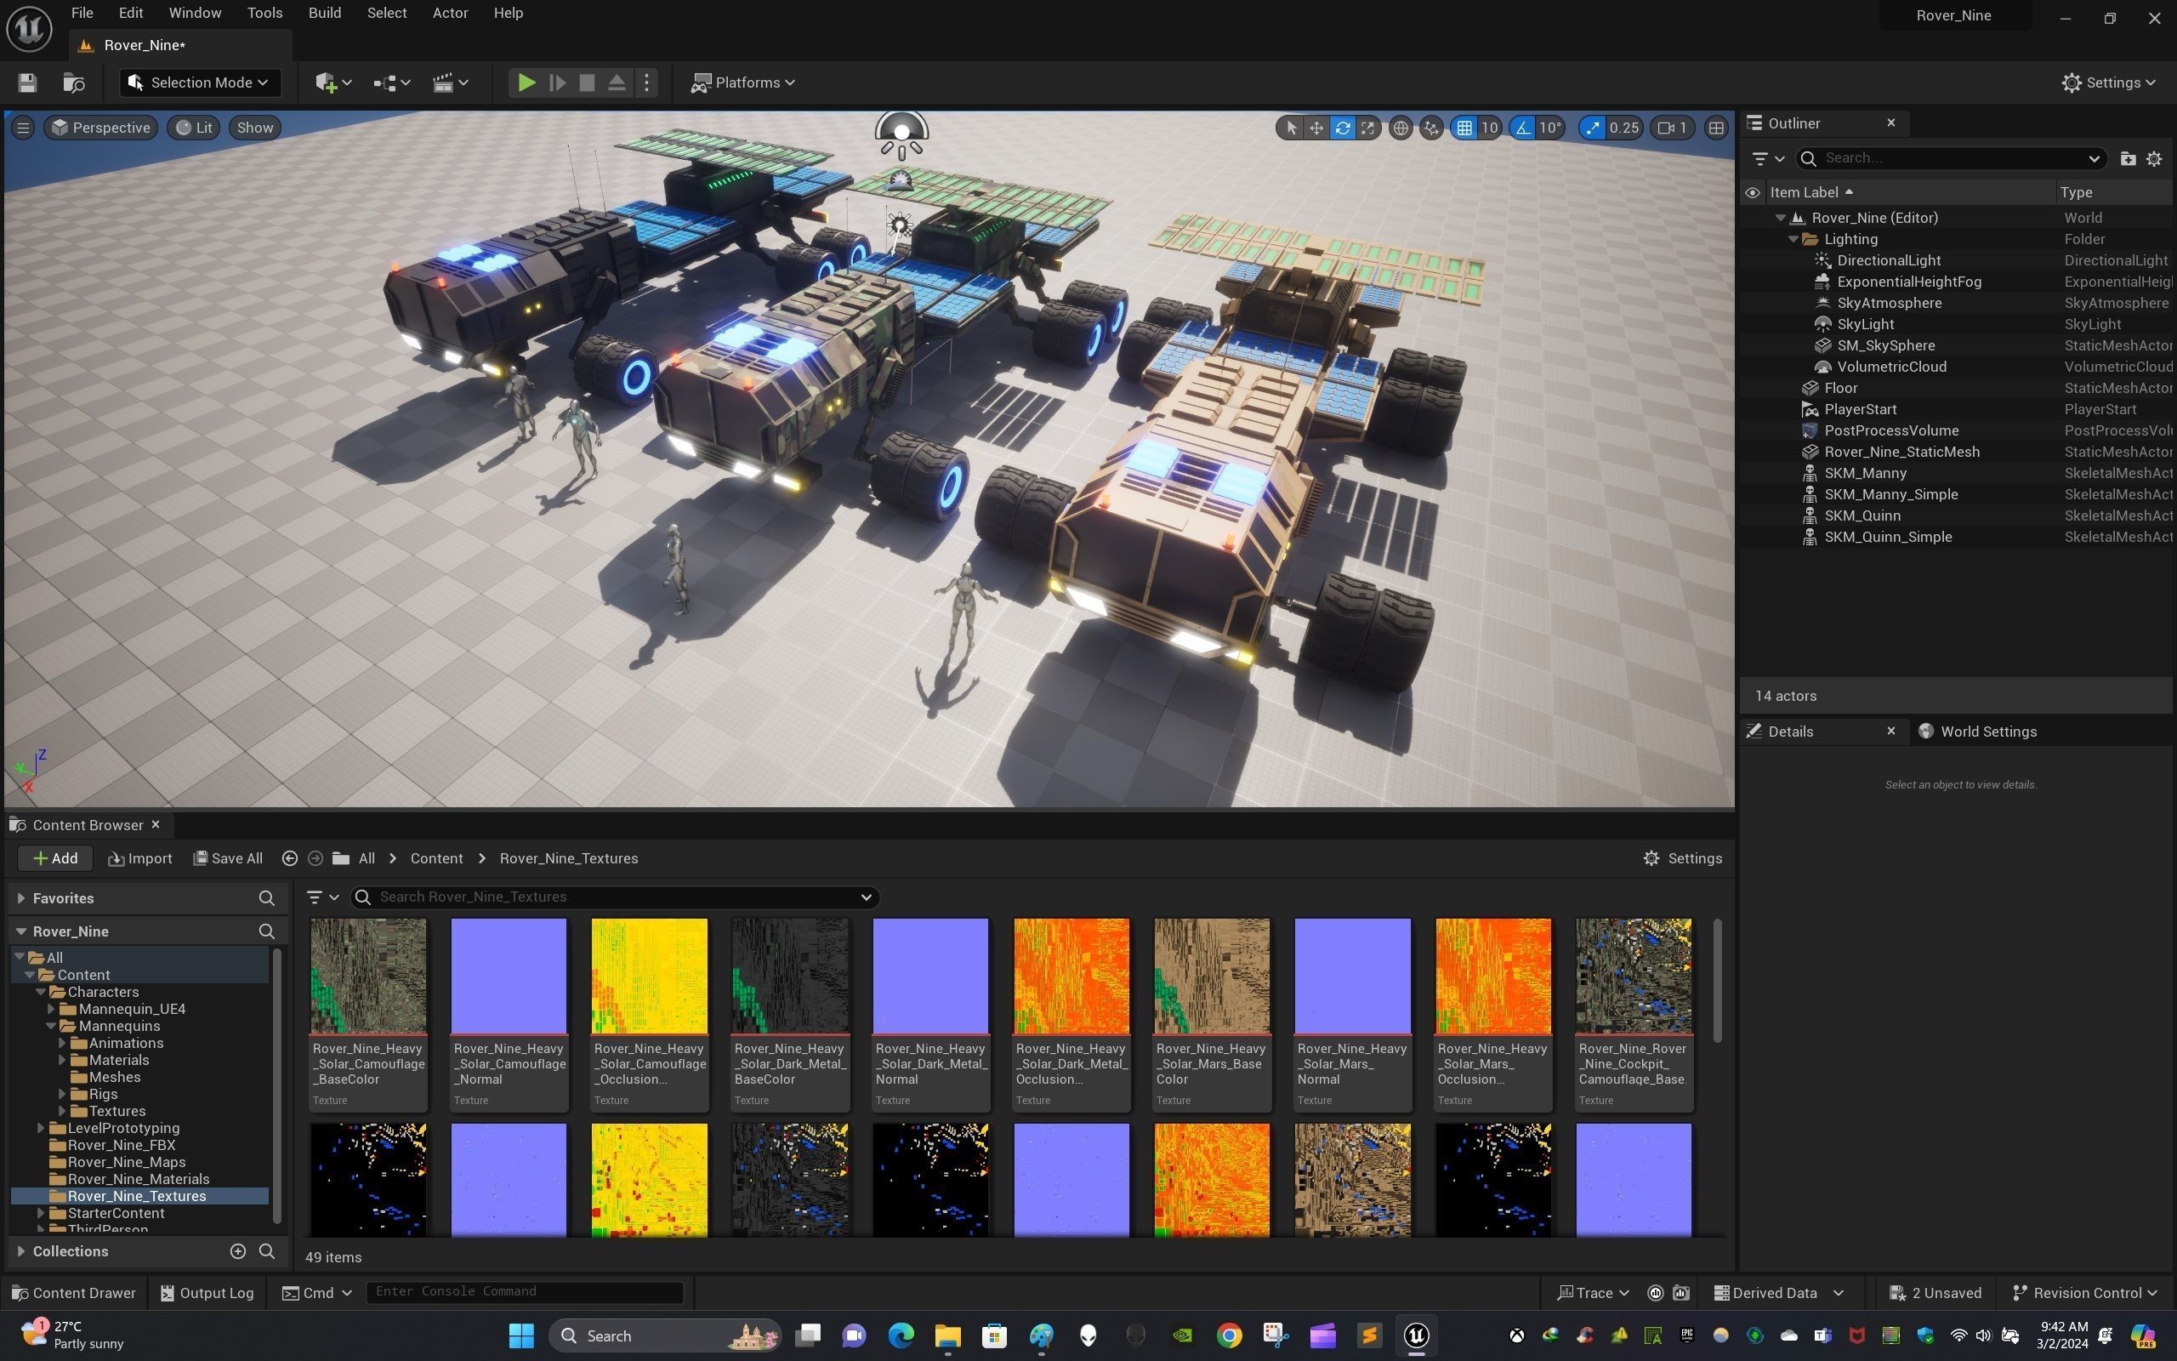Toggle rotation angle snapping
2177x1361 pixels.
coord(1523,128)
